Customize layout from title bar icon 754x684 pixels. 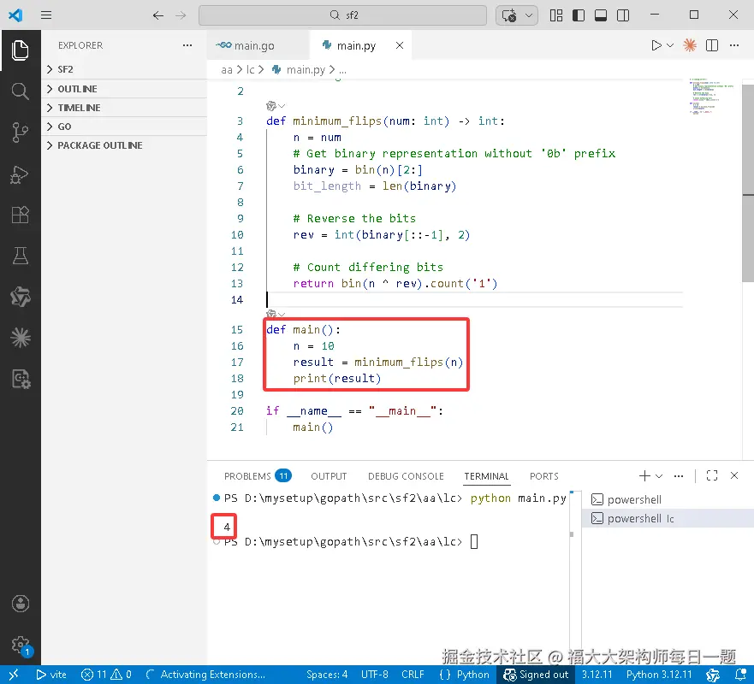(x=556, y=15)
